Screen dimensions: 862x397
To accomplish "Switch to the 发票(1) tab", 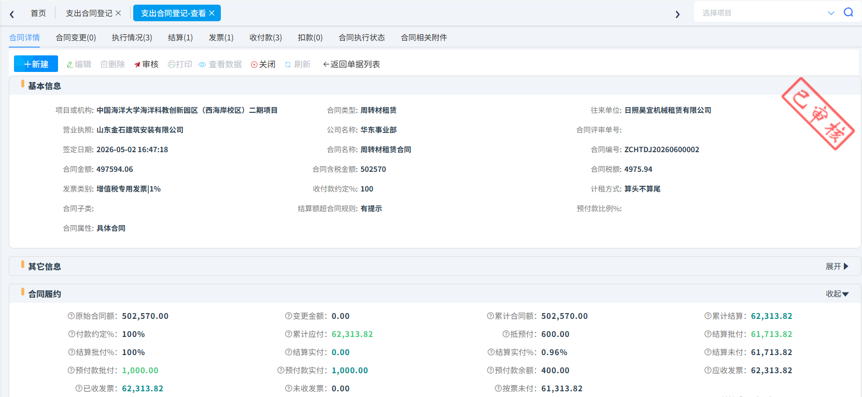I will (221, 37).
